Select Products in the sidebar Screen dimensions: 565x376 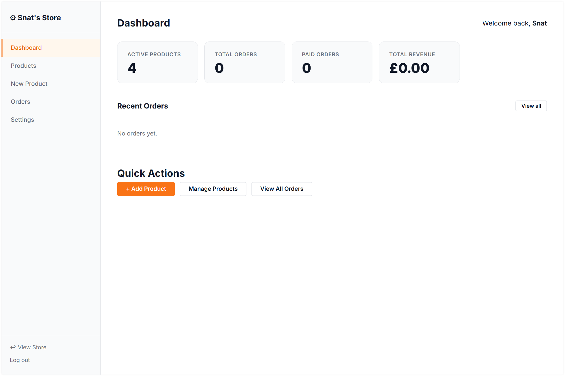pos(24,66)
